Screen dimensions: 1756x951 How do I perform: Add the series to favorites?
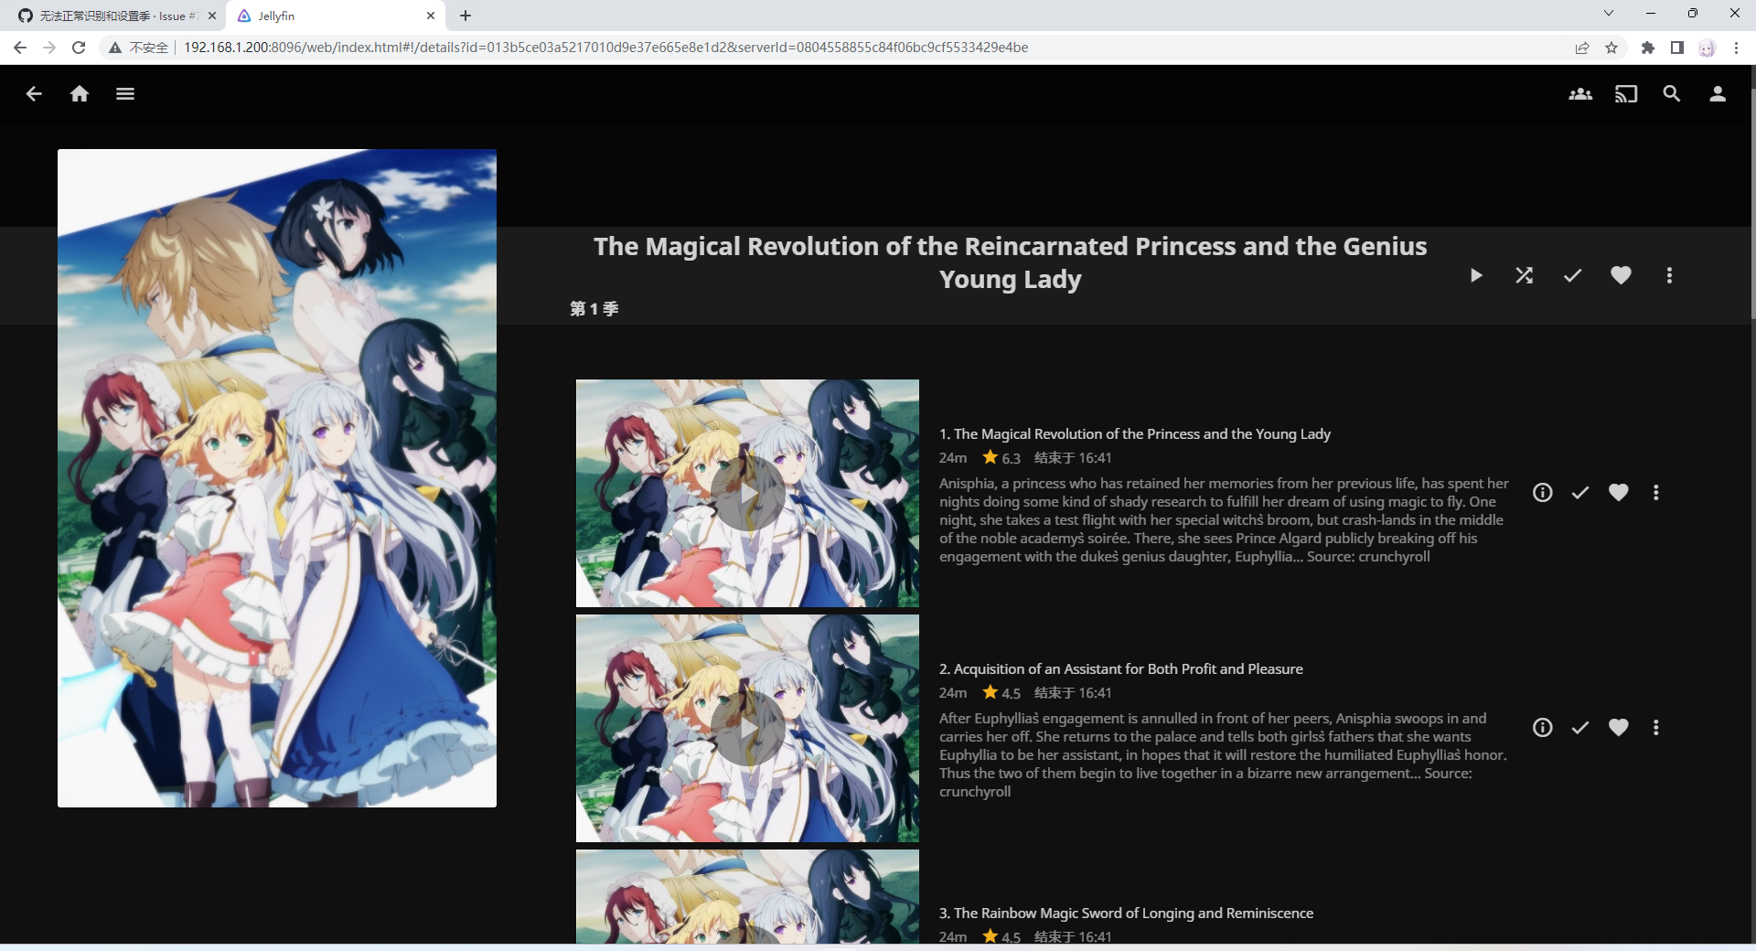[x=1621, y=275]
